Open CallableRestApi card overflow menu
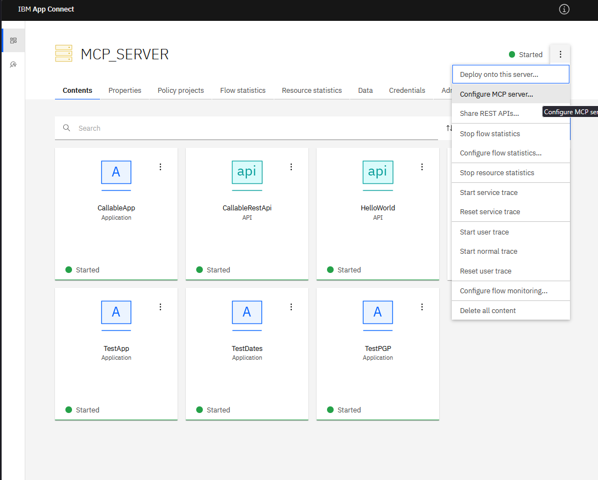Image resolution: width=598 pixels, height=480 pixels. pyautogui.click(x=291, y=167)
